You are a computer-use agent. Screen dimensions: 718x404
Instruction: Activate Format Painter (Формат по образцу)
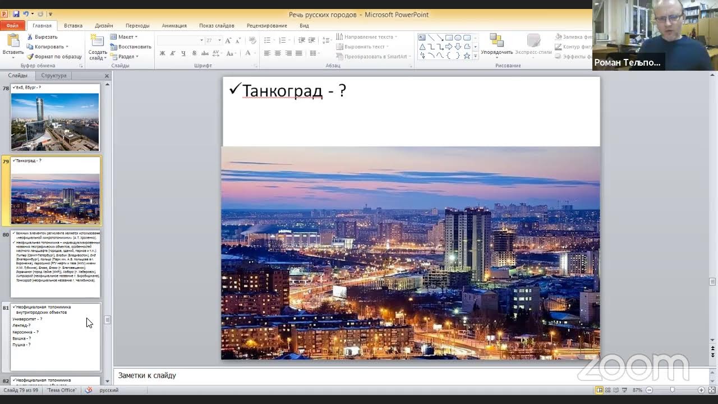coord(54,57)
